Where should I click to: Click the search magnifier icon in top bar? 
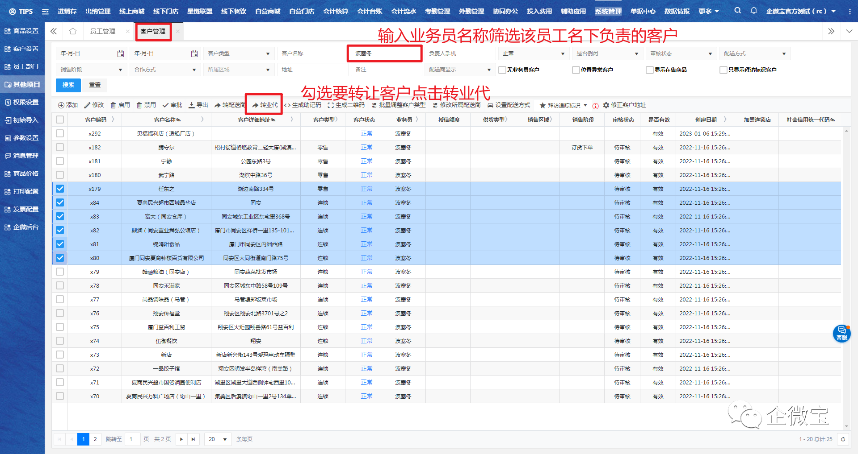coord(737,11)
